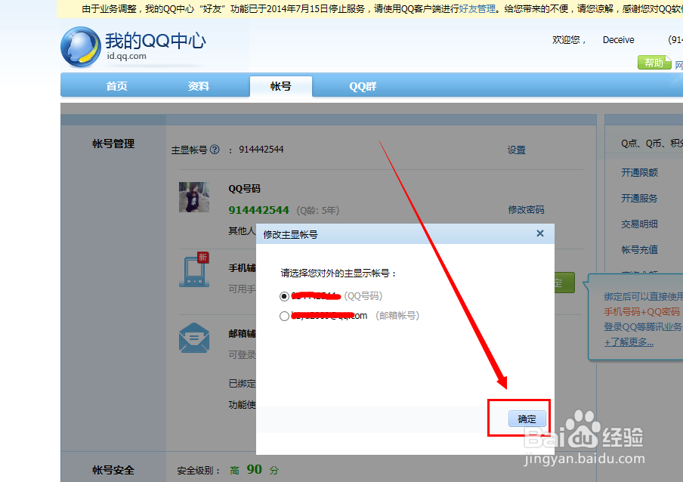683x482 pixels.
Task: Select the 邮箱帐号 radio option
Action: pos(285,316)
